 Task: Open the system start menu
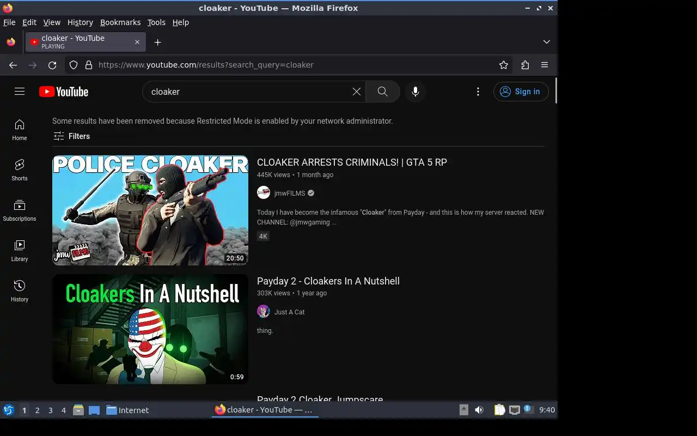click(9, 410)
